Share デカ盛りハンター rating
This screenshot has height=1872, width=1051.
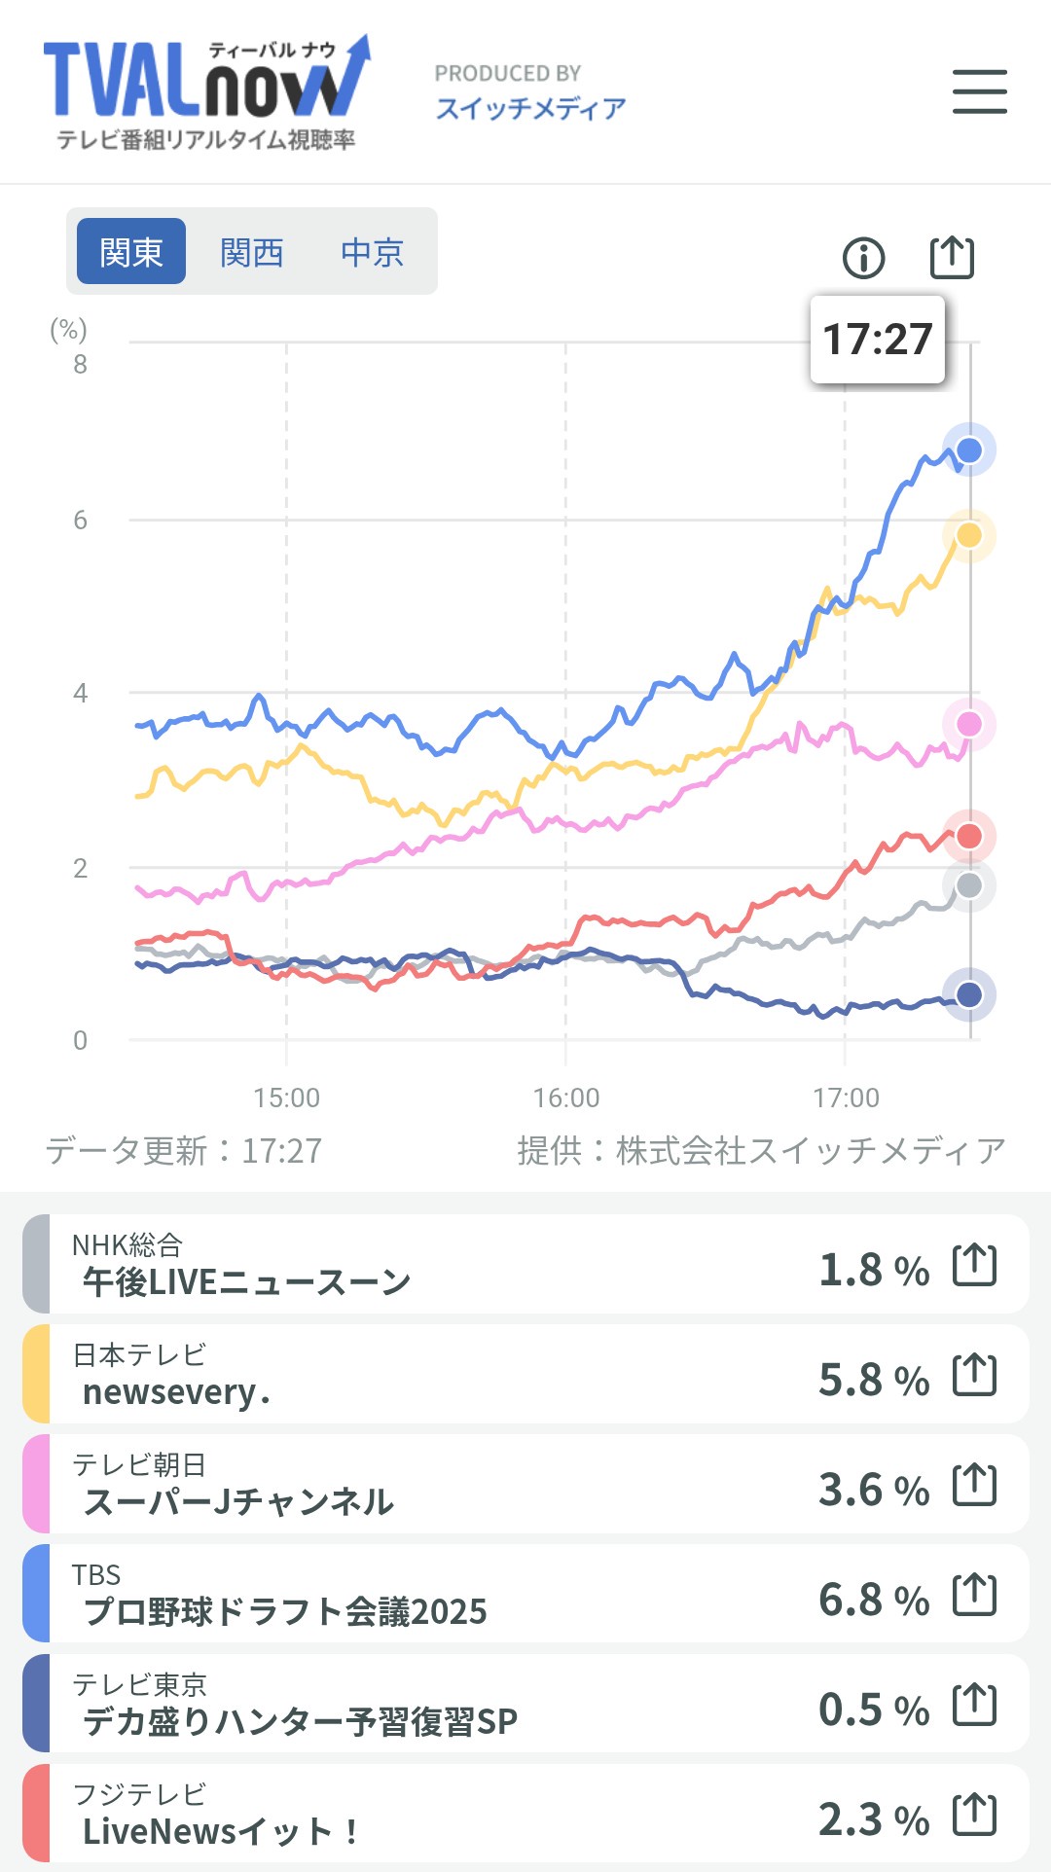click(x=974, y=1705)
